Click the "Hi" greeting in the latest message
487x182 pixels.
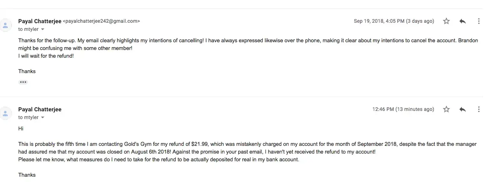point(21,128)
